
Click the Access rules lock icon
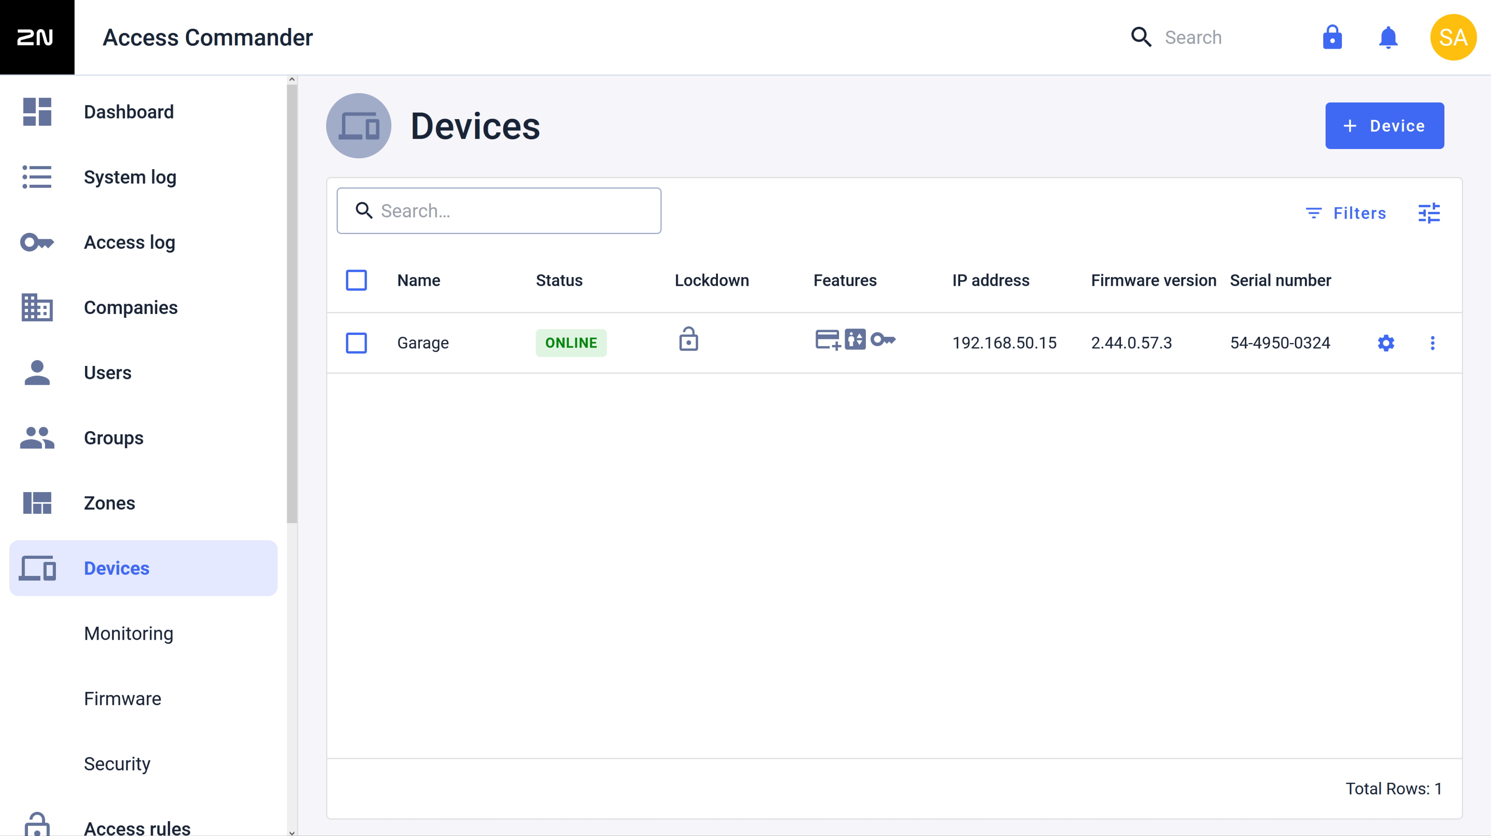click(37, 824)
